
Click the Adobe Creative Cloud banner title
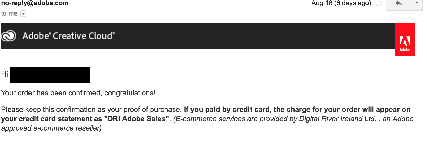point(69,36)
